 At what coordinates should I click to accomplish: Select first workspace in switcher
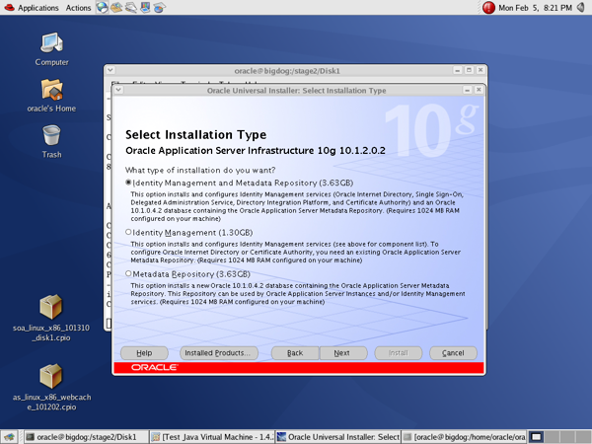pos(536,437)
